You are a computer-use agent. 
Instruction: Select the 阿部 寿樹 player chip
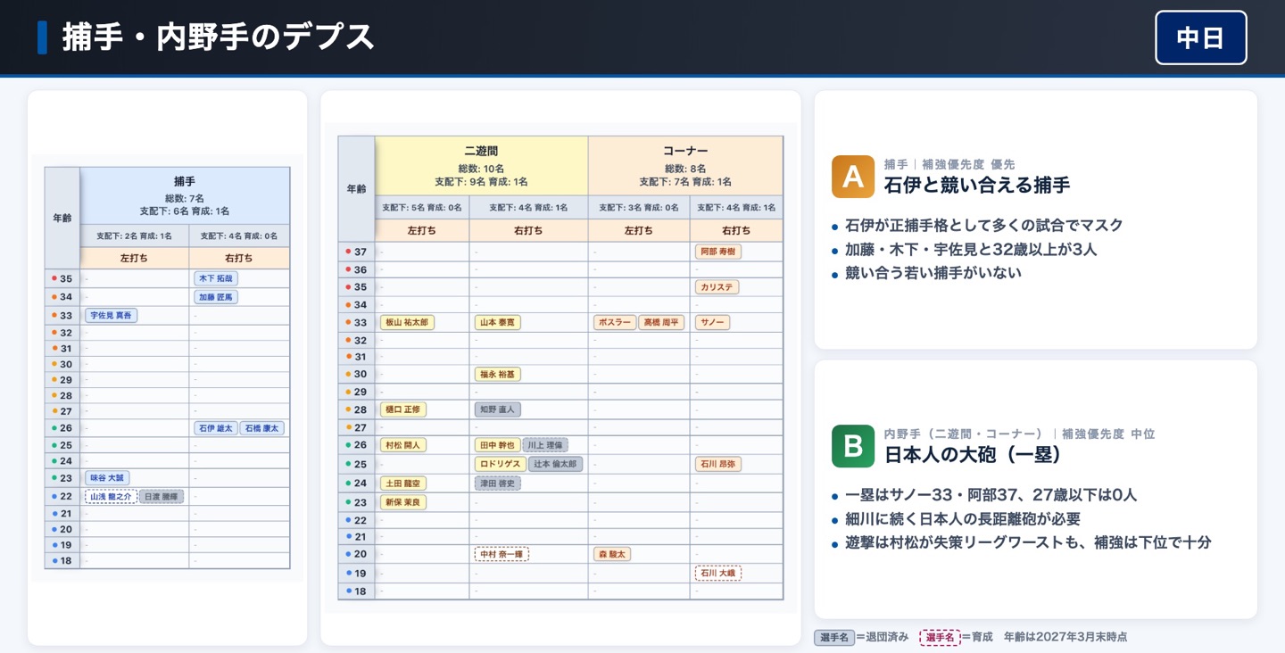click(718, 252)
